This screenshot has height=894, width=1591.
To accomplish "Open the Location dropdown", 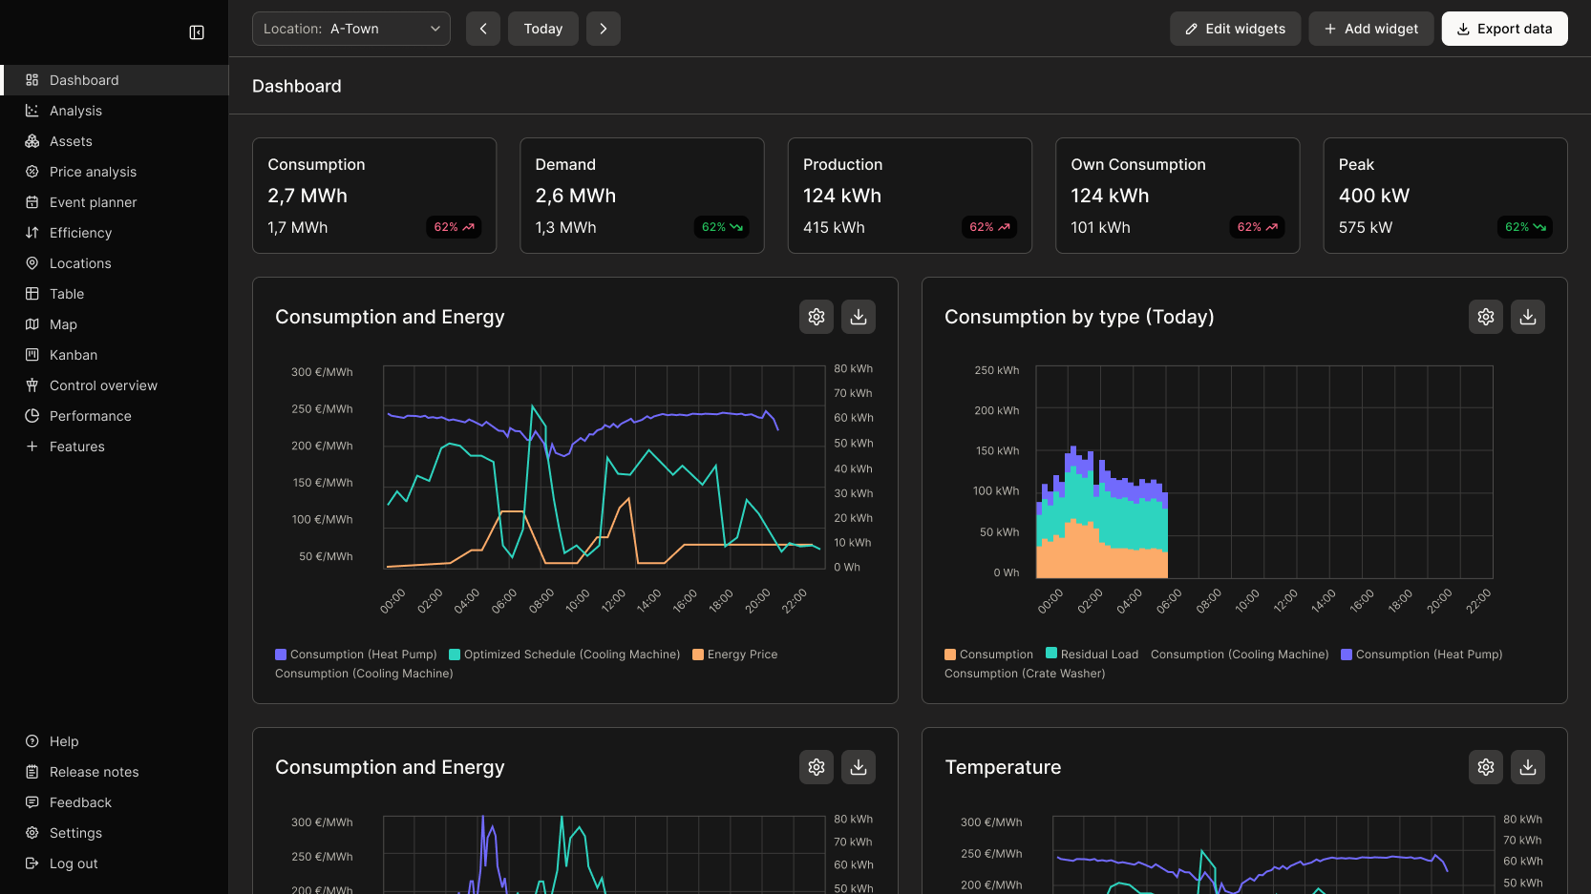I will tap(350, 29).
